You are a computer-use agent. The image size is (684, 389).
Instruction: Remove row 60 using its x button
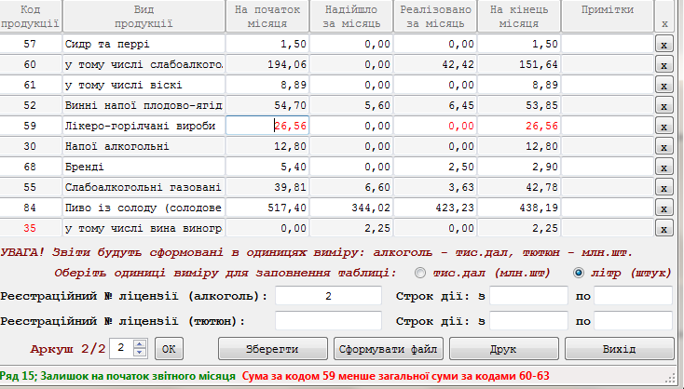663,65
